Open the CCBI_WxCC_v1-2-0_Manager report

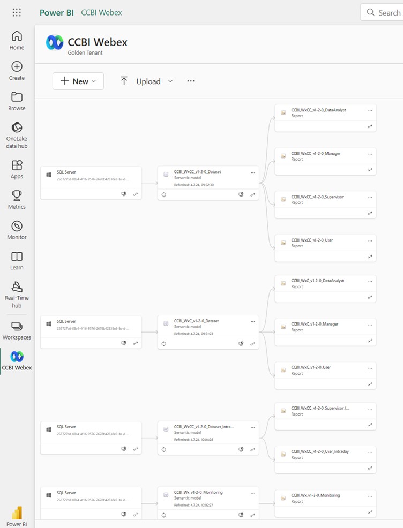click(x=316, y=154)
